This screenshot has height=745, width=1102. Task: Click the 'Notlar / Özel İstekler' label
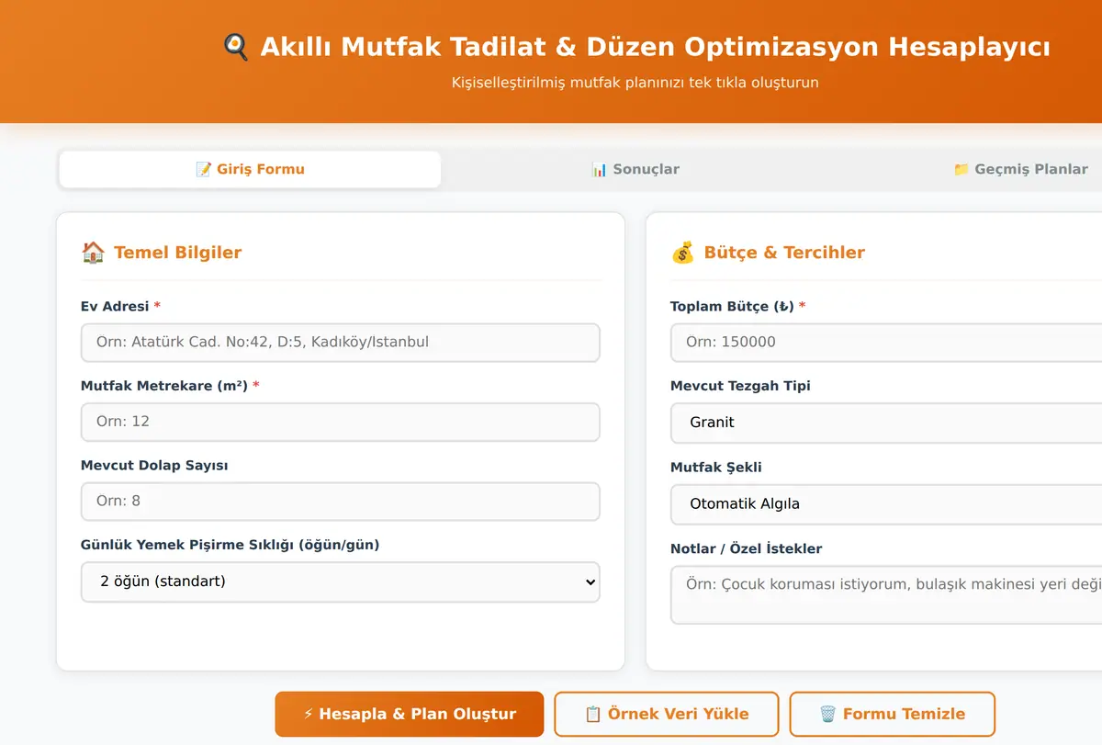coord(746,549)
